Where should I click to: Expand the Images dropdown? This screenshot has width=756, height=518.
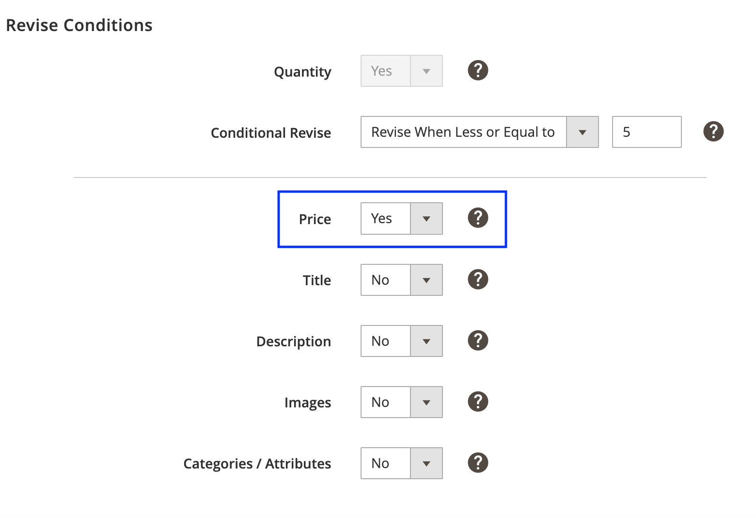click(401, 402)
